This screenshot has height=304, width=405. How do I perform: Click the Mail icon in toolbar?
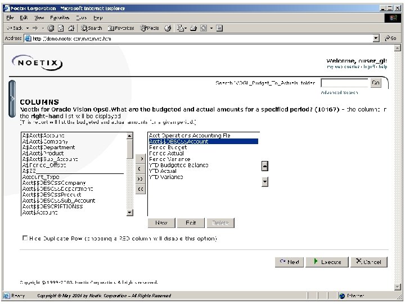[x=181, y=28]
